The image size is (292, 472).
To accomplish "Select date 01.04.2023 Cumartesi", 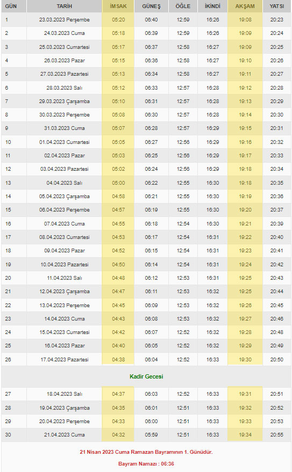I will 64,142.
